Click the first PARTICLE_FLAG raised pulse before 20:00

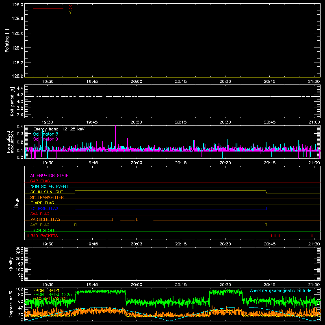pos(116,219)
